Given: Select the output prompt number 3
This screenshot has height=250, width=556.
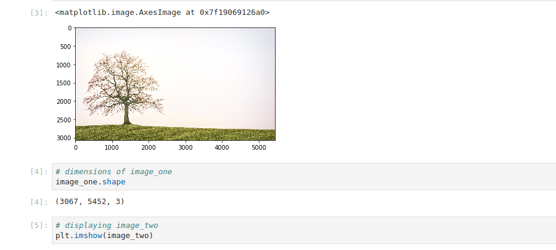Looking at the screenshot, I should click(x=39, y=13).
